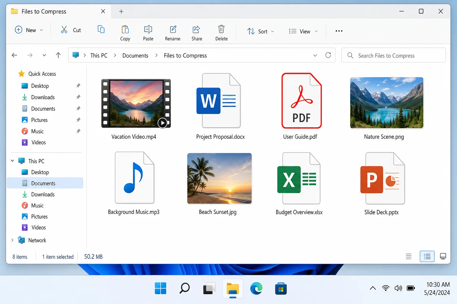Screen dimensions: 457x304
Task: Open Task View on taskbar
Action: tap(209, 288)
